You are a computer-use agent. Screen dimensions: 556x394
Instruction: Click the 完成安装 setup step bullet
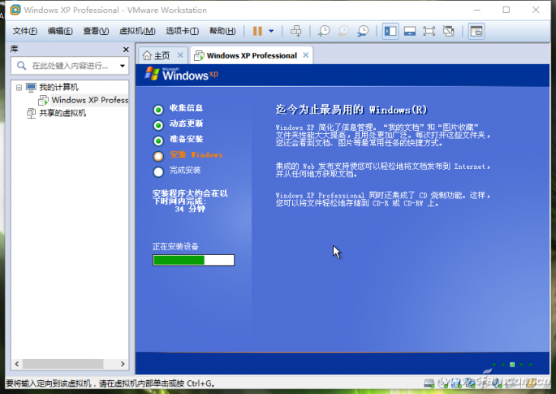point(158,171)
